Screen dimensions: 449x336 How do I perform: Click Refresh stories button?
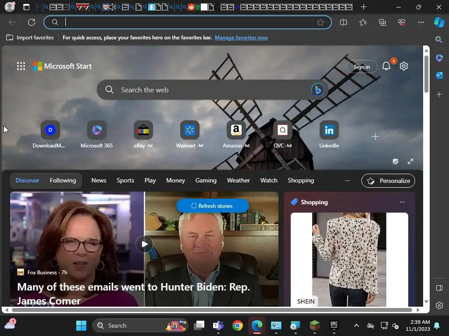click(x=212, y=206)
